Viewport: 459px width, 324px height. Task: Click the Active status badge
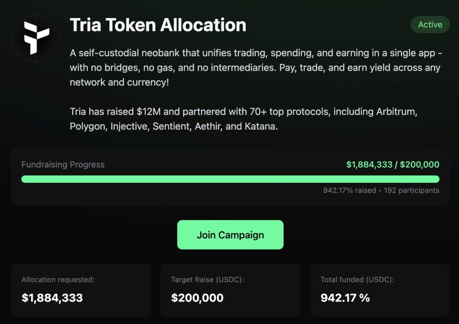tap(430, 25)
